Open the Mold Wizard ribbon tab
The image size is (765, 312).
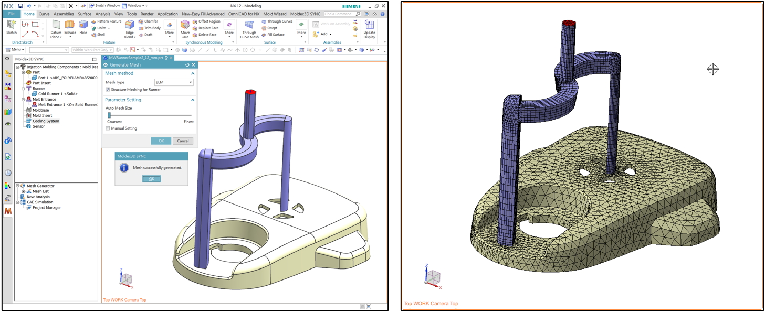click(276, 14)
